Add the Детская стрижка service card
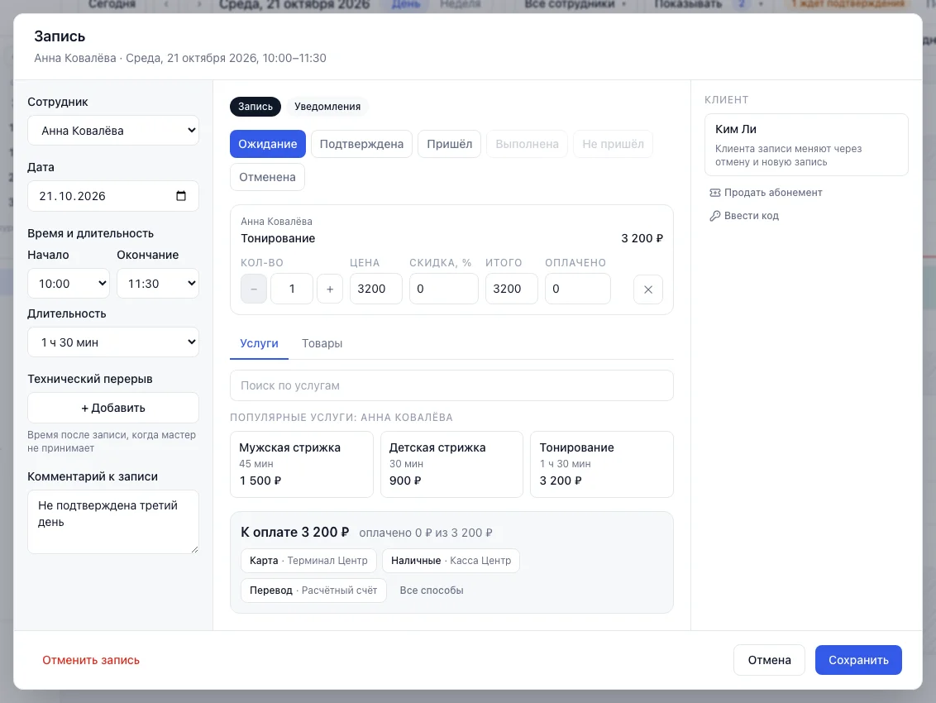 coord(451,464)
